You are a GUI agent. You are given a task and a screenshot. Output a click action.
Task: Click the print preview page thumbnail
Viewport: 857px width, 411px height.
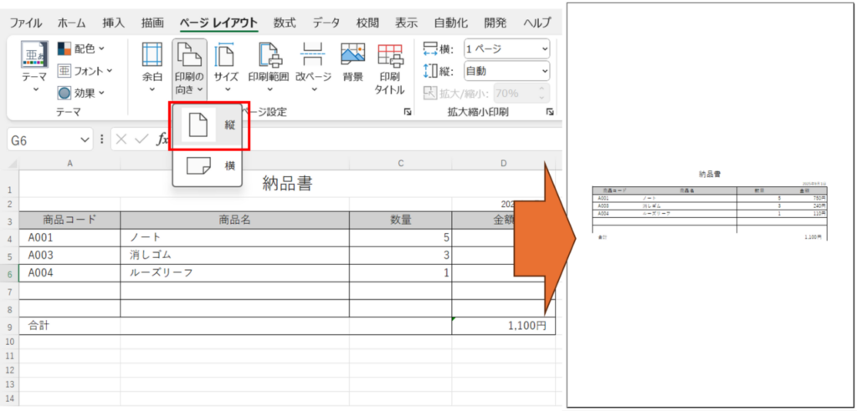click(x=710, y=205)
